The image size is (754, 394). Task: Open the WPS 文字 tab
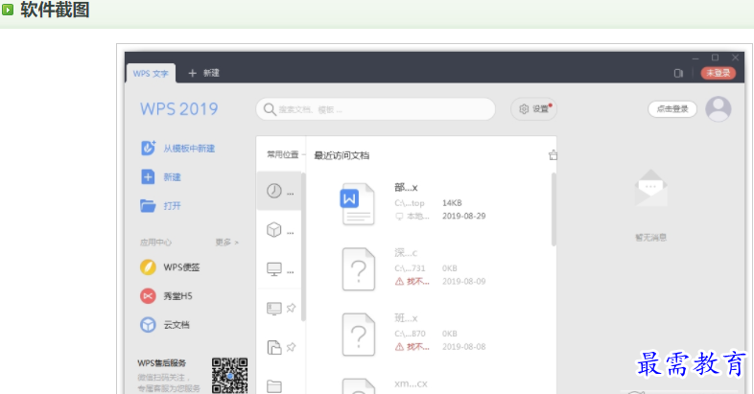[151, 74]
